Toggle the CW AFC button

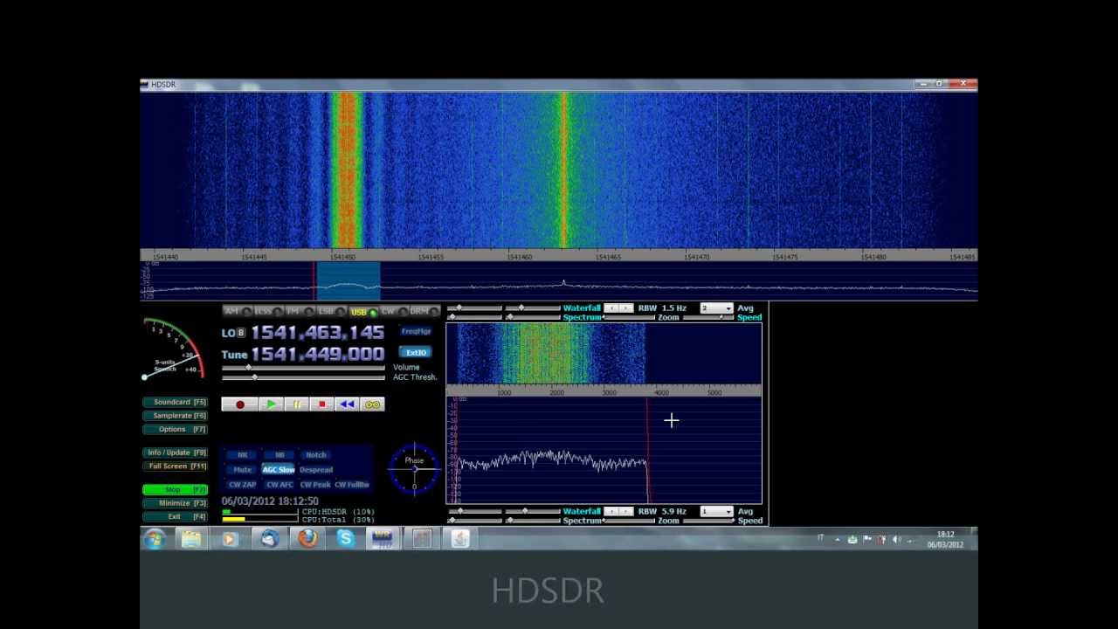[279, 485]
